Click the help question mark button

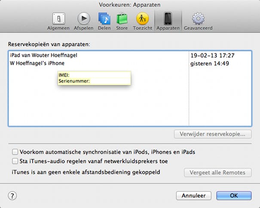(12, 196)
